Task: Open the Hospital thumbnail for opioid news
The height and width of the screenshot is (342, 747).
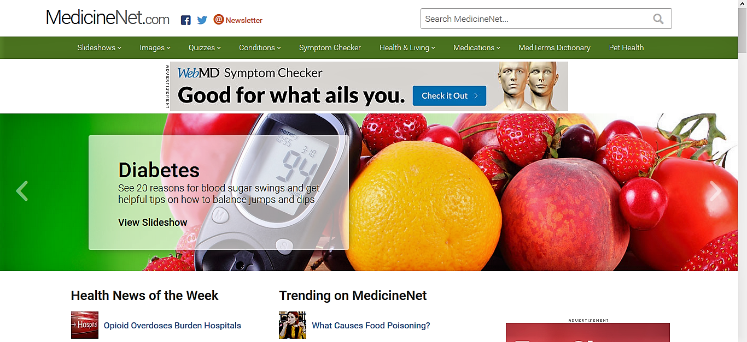Action: [85, 325]
